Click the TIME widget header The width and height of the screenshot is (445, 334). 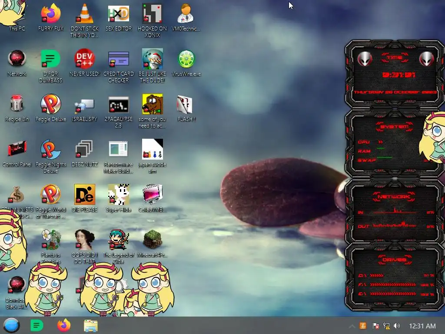[x=395, y=57]
